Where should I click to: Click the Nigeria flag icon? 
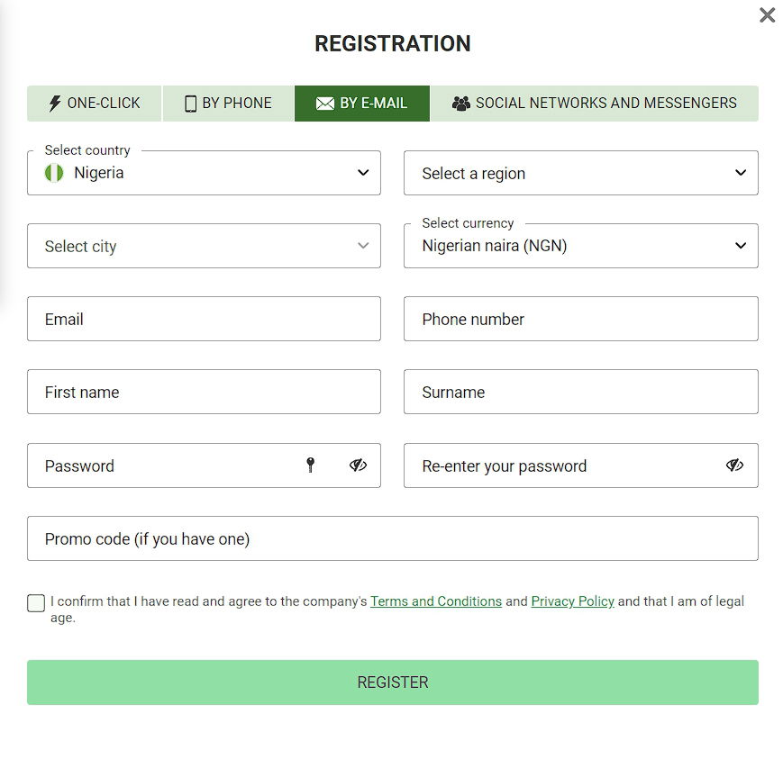(x=53, y=173)
